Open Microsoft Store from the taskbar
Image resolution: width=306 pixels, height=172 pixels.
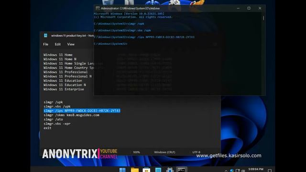coord(146,170)
